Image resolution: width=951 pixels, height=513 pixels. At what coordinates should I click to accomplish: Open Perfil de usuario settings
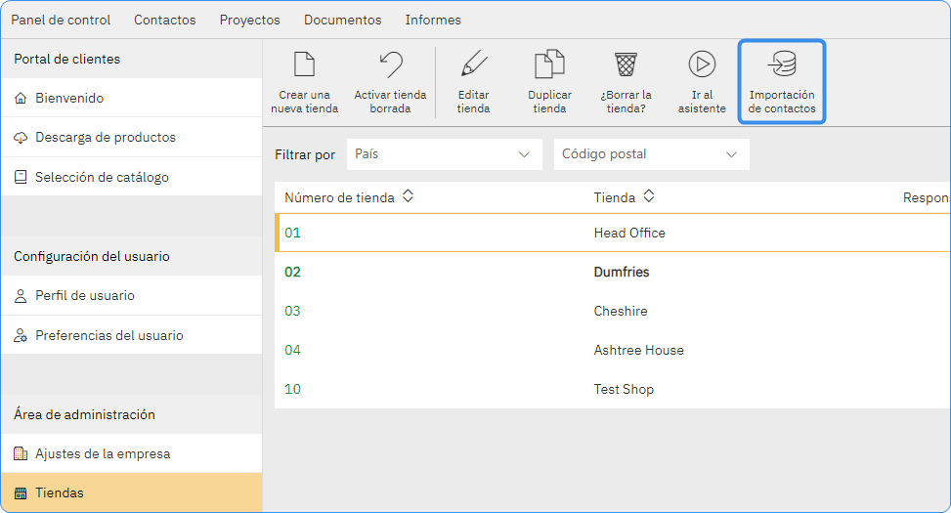[85, 296]
